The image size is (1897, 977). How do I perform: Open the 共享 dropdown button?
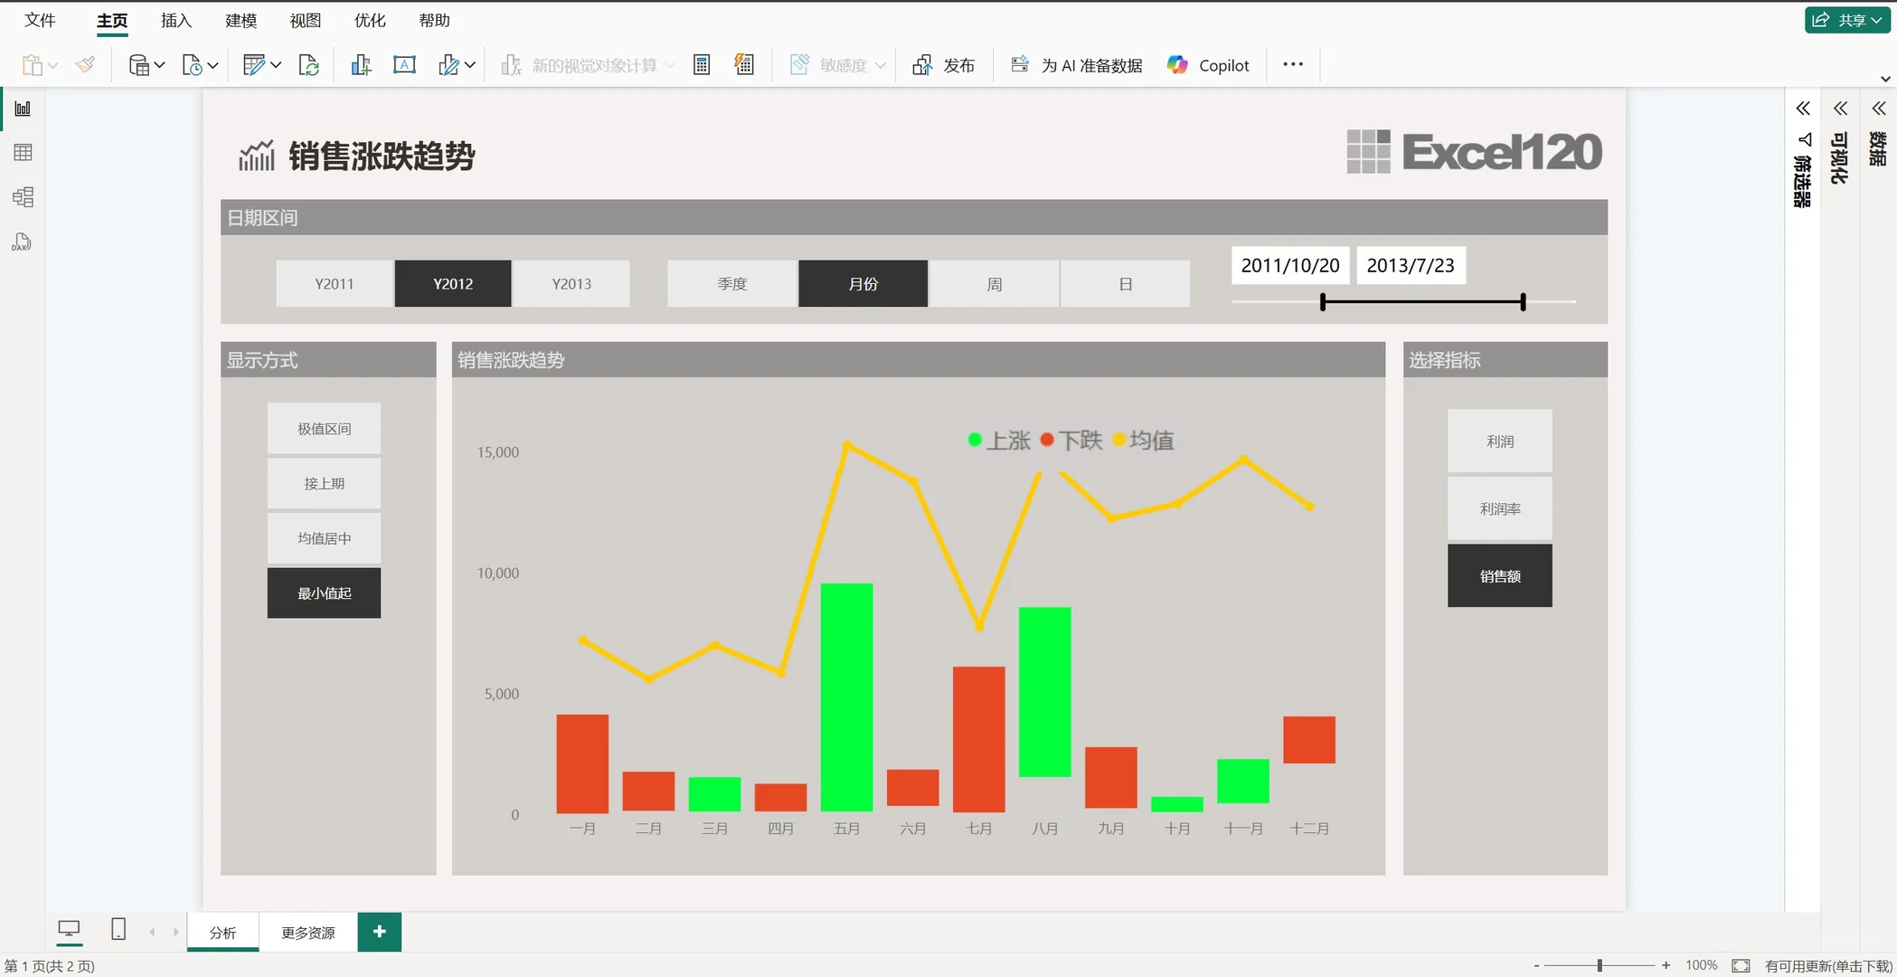point(1847,20)
